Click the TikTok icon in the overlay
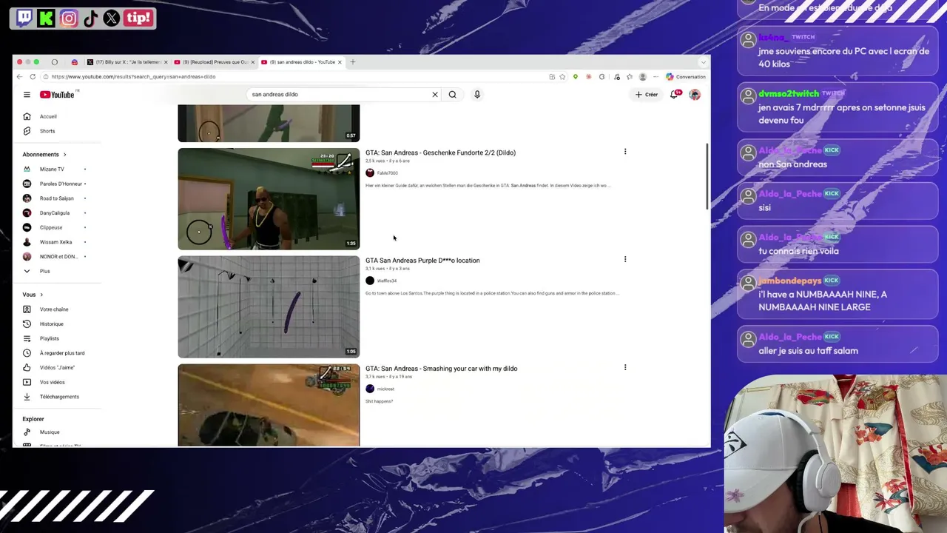Viewport: 947px width, 533px height. pos(90,18)
